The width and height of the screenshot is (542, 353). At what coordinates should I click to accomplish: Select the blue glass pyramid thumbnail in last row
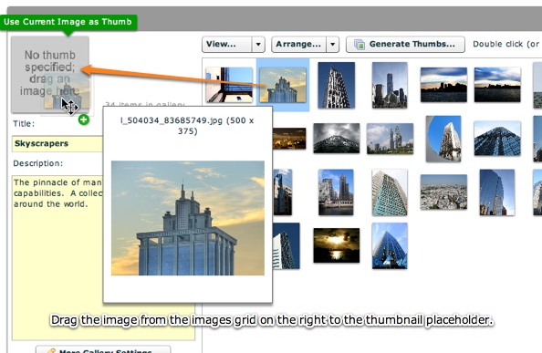[x=390, y=245]
